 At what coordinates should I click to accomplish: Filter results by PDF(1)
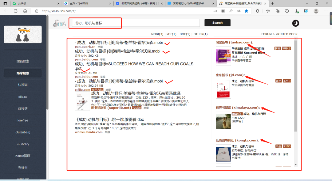171,34
